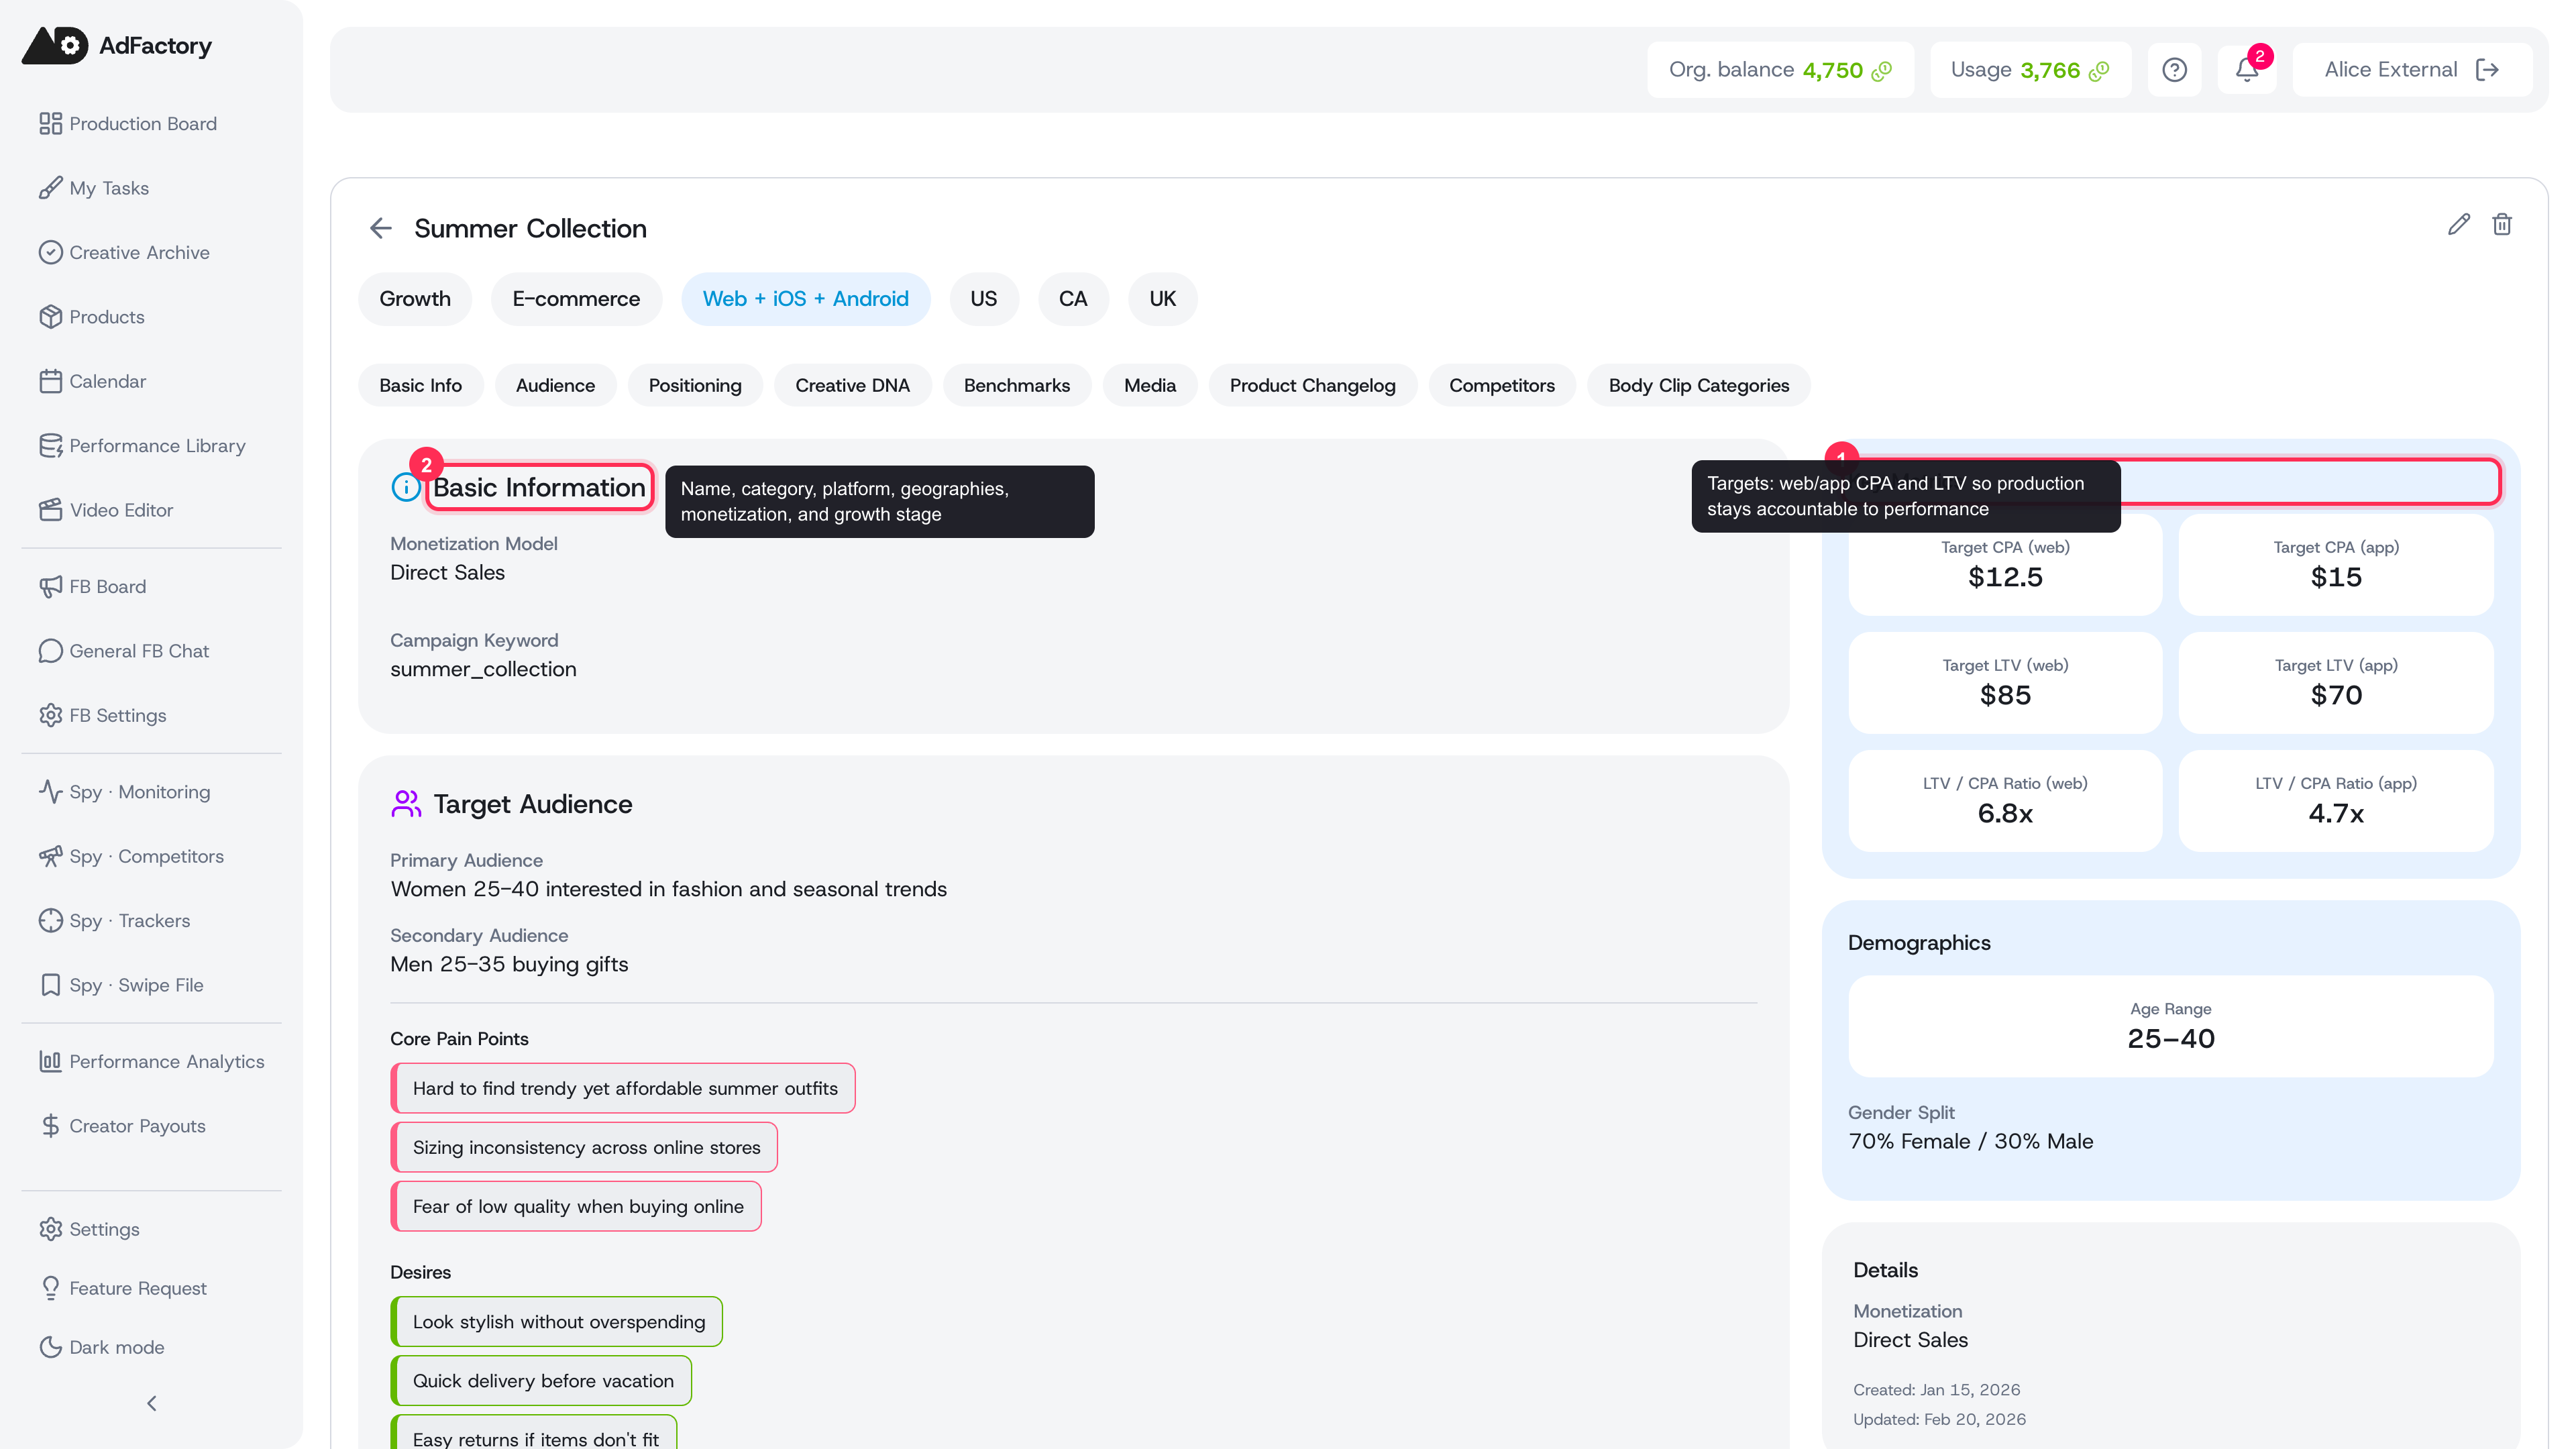Click the UK geography tag

point(1162,299)
